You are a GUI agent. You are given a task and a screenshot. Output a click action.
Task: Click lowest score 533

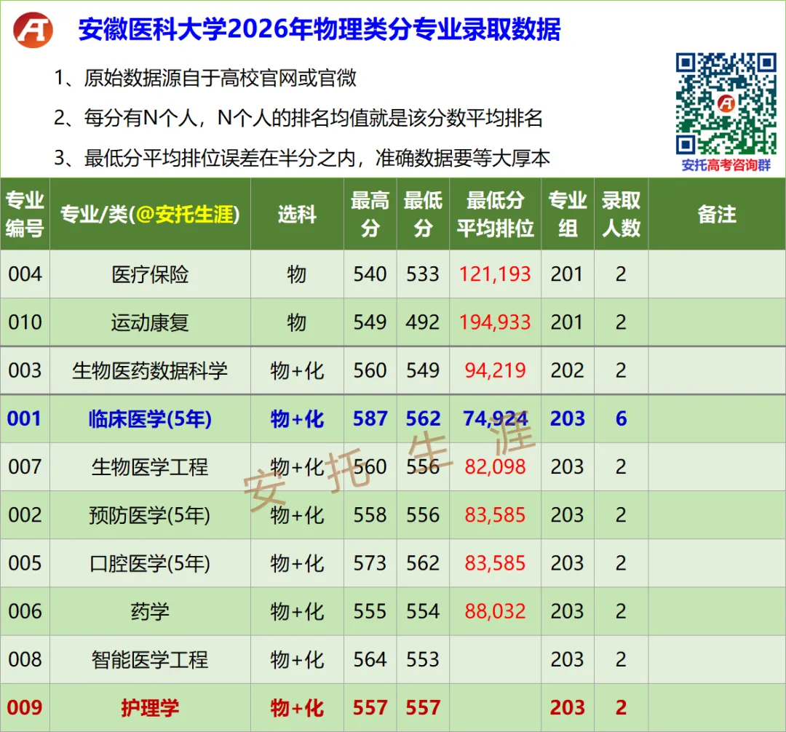pyautogui.click(x=423, y=274)
